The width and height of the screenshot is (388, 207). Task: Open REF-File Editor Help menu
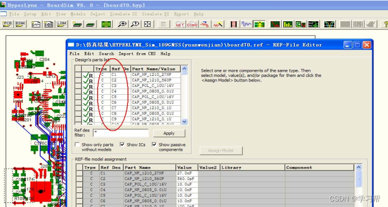165,54
